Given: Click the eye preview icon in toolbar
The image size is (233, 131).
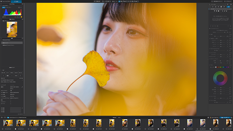Looking at the screenshot, I should [x=136, y=1].
